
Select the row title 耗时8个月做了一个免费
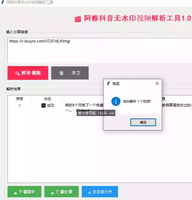pyautogui.click(x=84, y=105)
